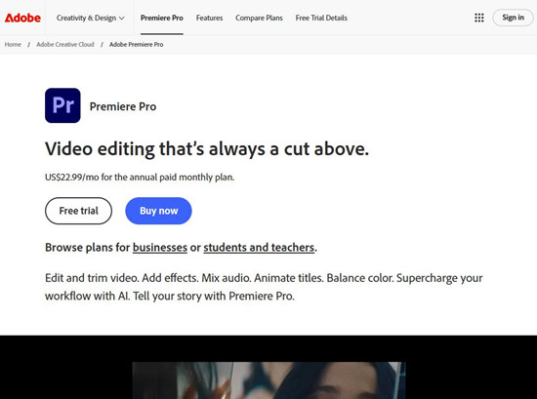Go to Compare Plans

(259, 18)
